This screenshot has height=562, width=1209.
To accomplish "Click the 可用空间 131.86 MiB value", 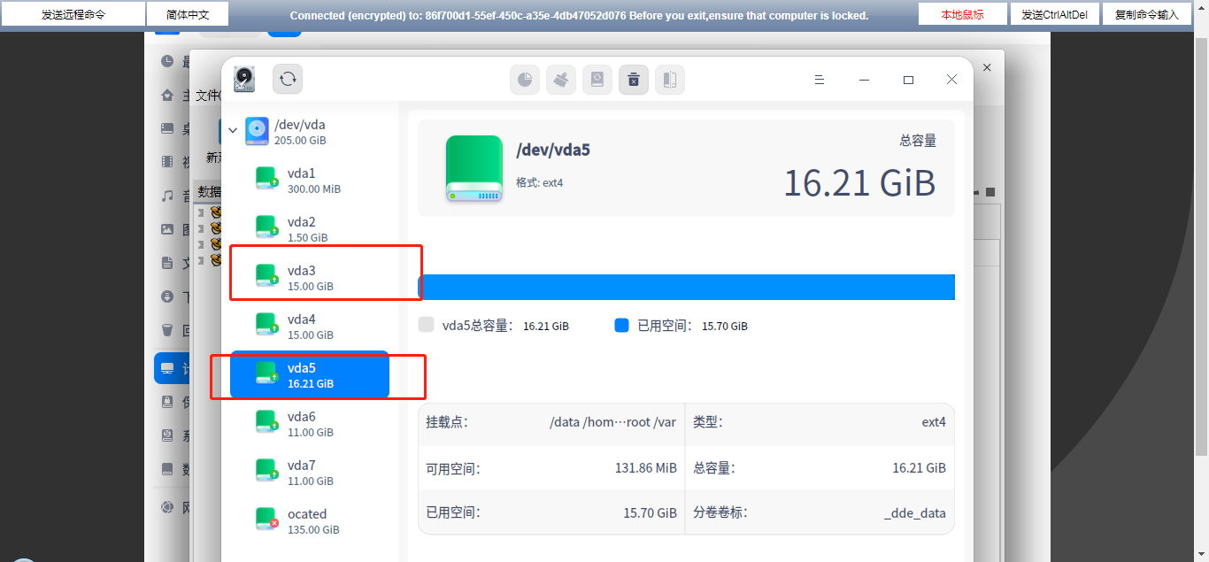I will point(646,468).
